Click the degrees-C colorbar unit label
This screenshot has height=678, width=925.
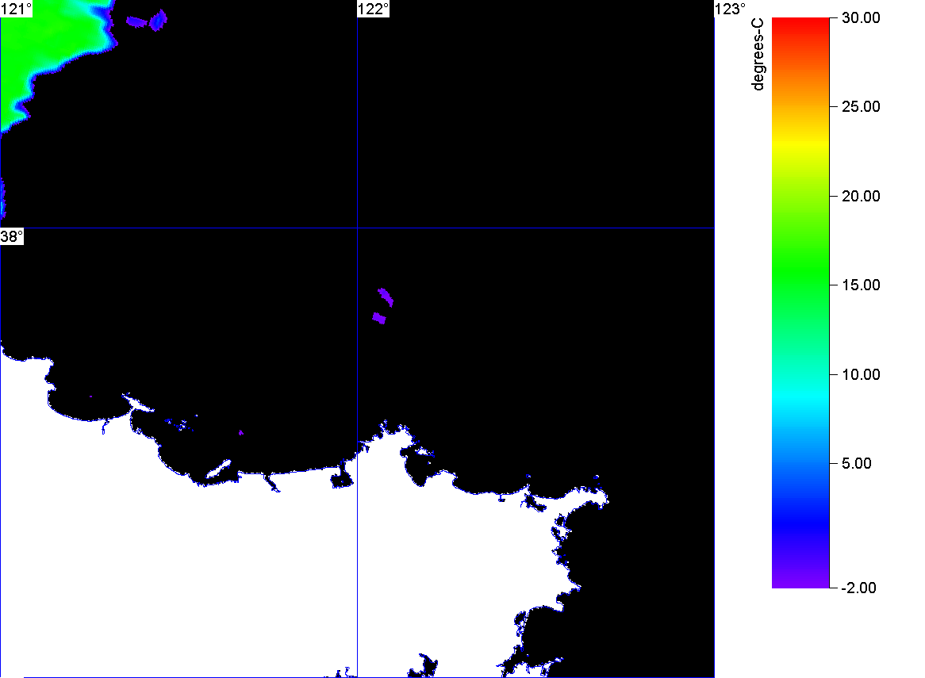[758, 54]
